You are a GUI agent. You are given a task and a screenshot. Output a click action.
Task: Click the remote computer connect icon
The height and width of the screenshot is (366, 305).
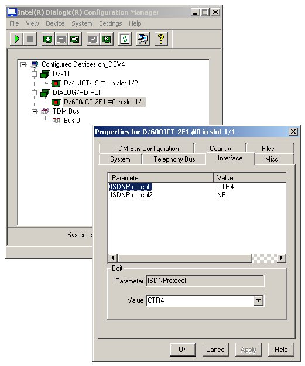[143, 39]
